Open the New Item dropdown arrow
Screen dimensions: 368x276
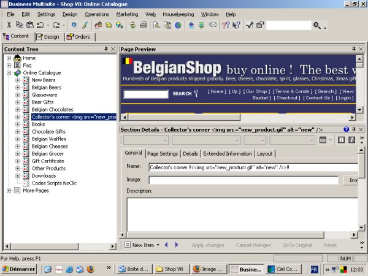click(158, 245)
